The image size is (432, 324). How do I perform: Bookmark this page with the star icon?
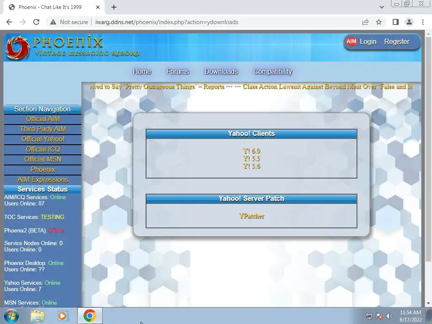[379, 22]
